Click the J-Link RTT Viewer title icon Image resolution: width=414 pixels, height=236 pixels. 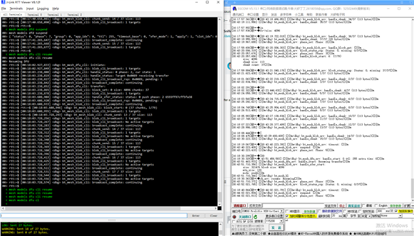(3, 2)
